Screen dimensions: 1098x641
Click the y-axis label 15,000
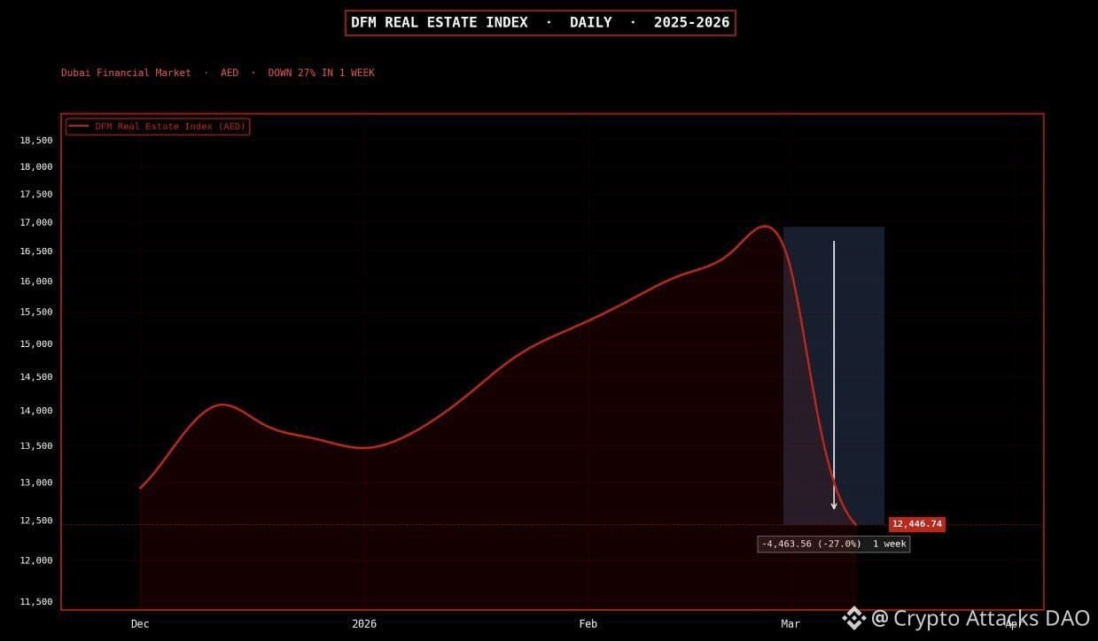click(36, 344)
